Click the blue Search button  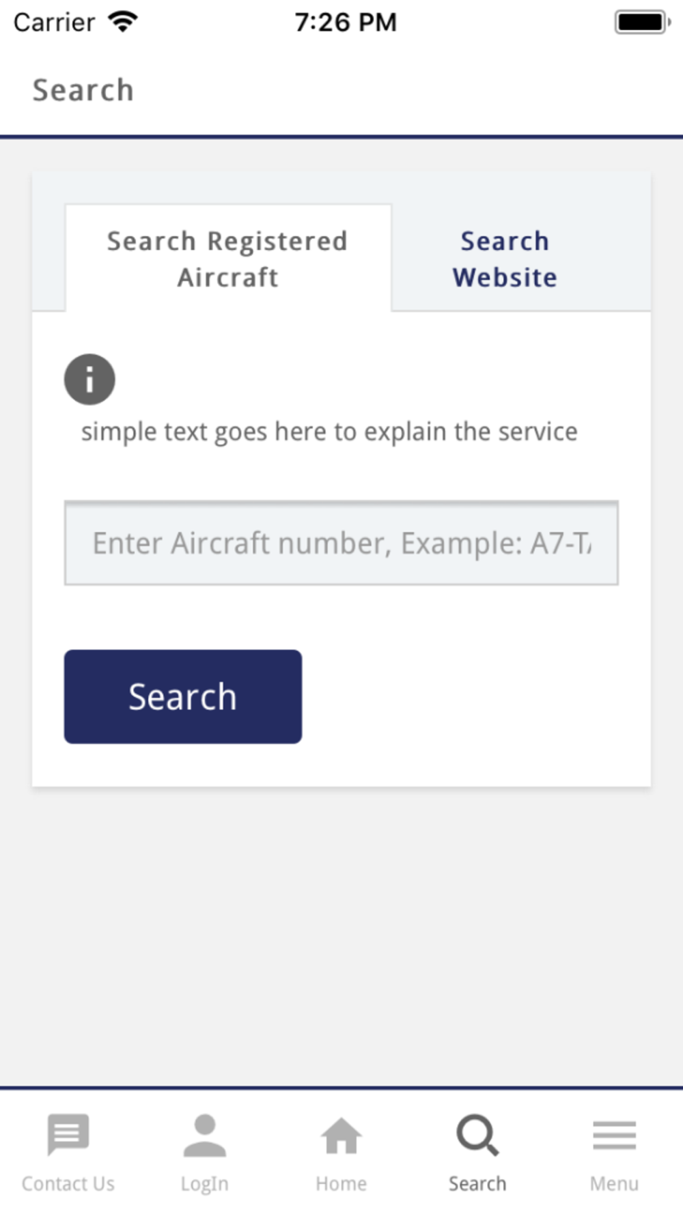pos(183,696)
